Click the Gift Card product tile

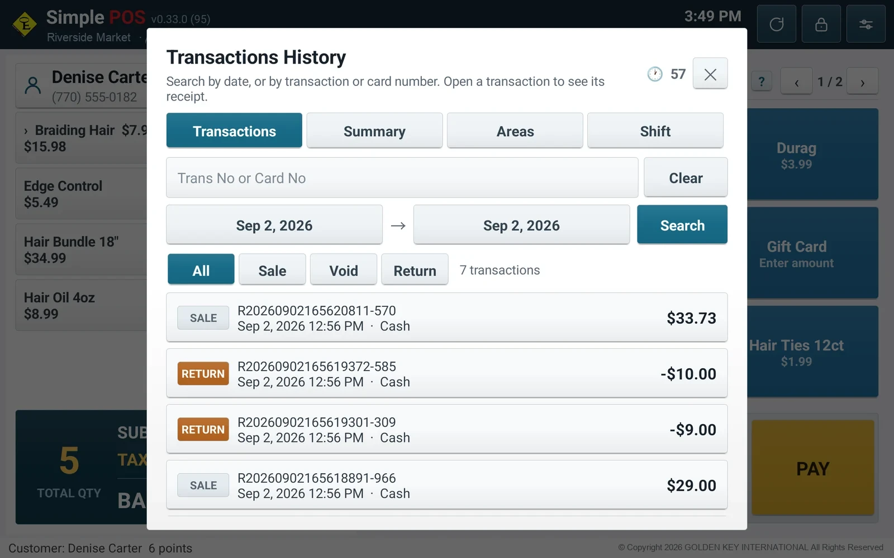point(812,253)
